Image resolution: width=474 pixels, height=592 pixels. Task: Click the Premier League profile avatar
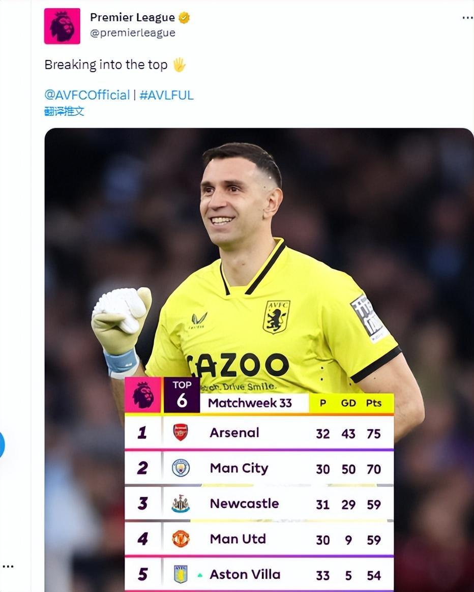click(62, 26)
